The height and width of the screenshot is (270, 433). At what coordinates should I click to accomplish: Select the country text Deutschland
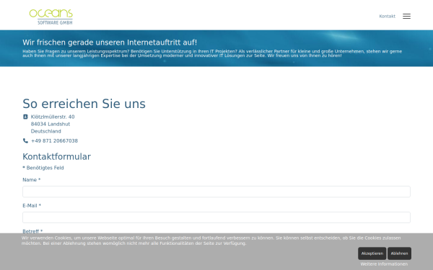(46, 131)
